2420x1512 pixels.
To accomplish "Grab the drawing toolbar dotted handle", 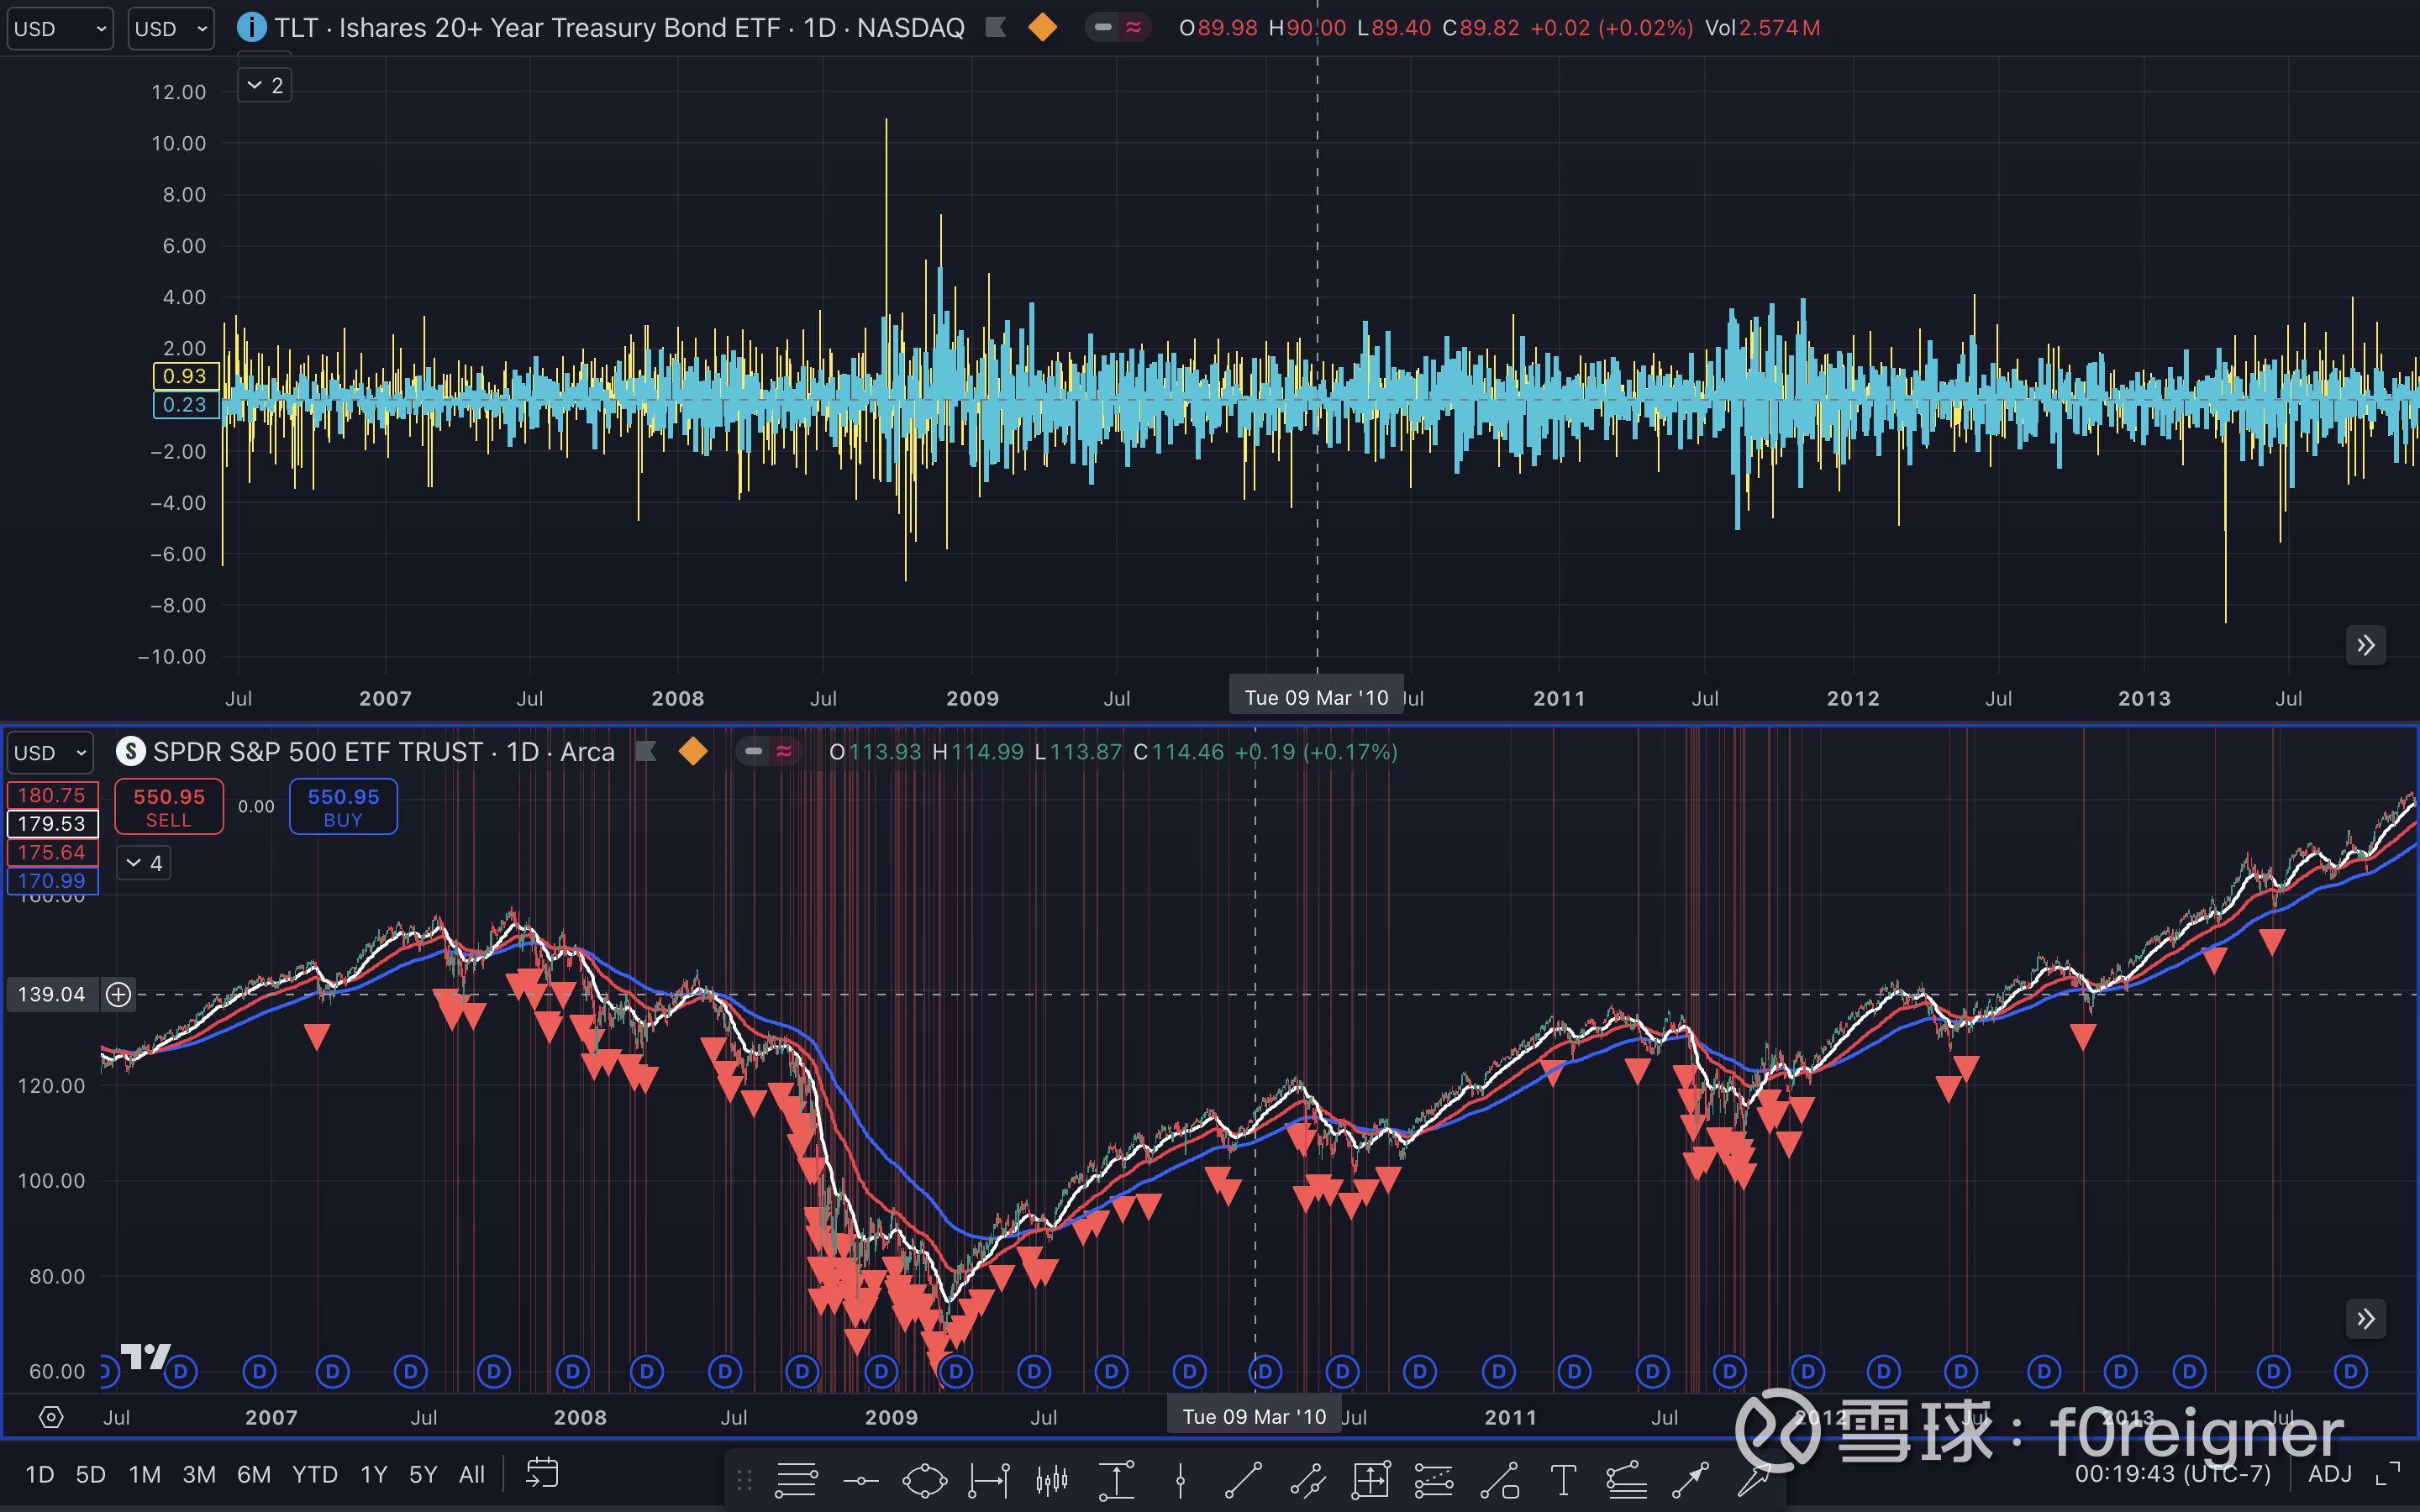I will click(x=744, y=1479).
